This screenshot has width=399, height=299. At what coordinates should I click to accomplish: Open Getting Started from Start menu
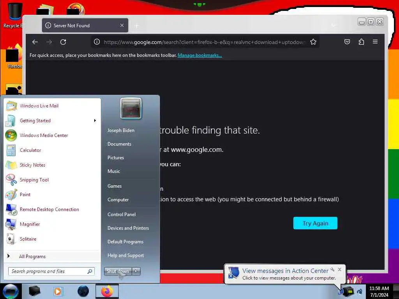pos(53,121)
